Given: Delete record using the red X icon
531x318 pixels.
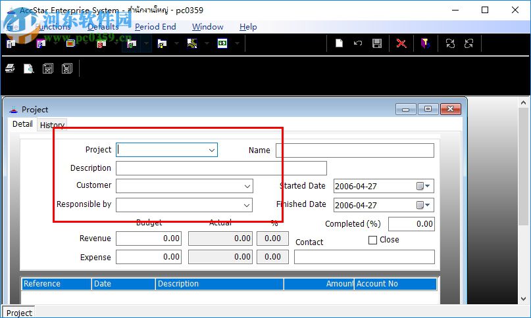Looking at the screenshot, I should coord(401,43).
